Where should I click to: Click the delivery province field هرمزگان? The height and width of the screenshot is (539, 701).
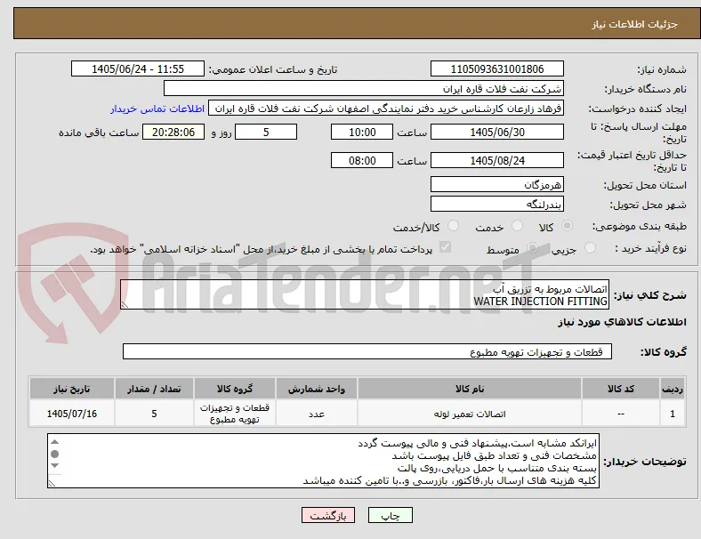(496, 184)
